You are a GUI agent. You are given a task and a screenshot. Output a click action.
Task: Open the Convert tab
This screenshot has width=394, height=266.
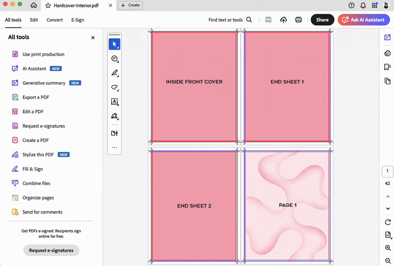tap(55, 20)
